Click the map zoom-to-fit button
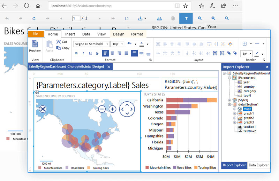279x181 pixels. (x=42, y=109)
